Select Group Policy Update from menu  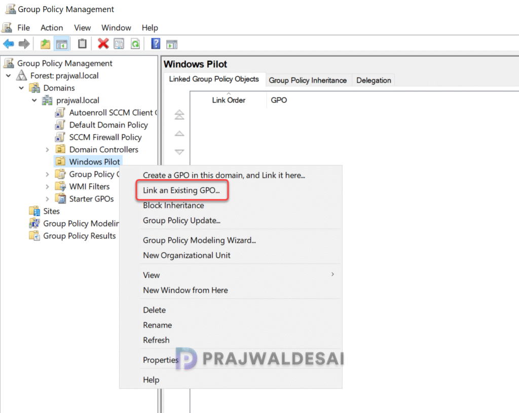click(182, 220)
